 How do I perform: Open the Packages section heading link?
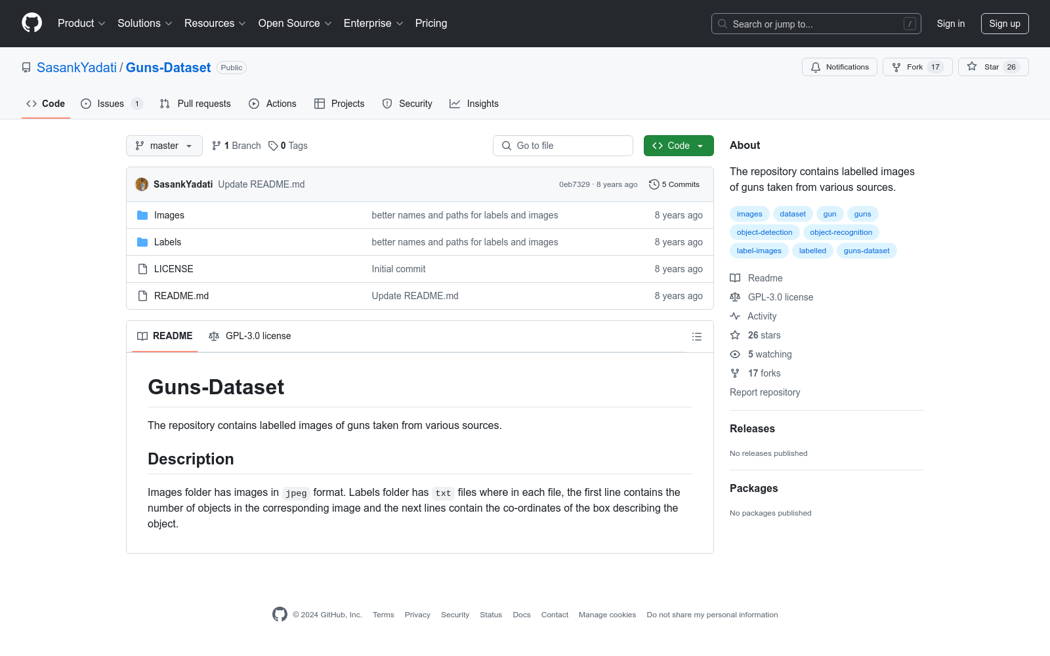point(754,489)
